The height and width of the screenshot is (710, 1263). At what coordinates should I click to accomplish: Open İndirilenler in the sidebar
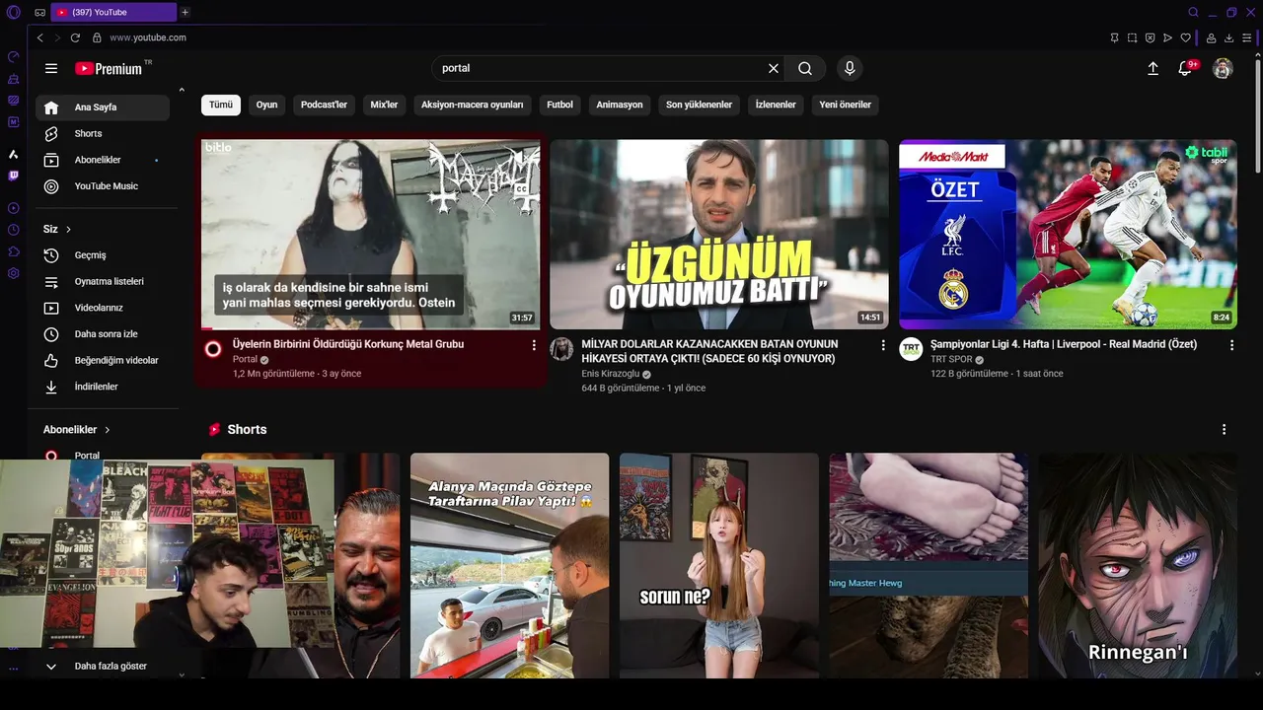tap(103, 387)
